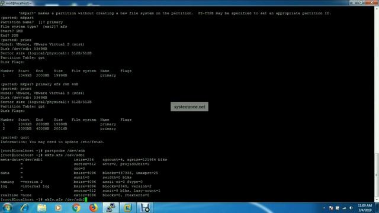This screenshot has width=379, height=213.
Task: Click the 'mkpart' help sentence at top
Action: (175, 13)
